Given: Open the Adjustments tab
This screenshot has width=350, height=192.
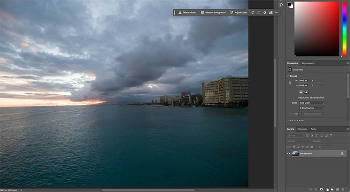Looking at the screenshot, I should click(308, 63).
